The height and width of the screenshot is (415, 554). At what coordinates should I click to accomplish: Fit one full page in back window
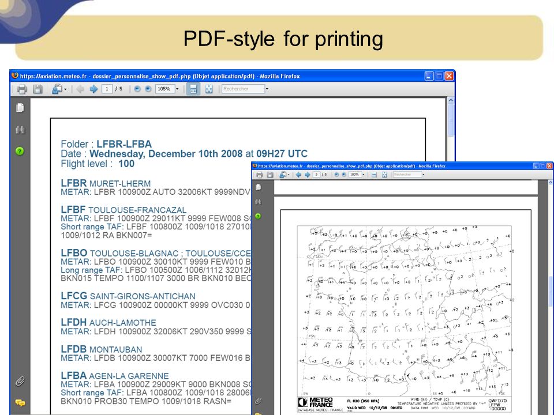click(x=209, y=89)
